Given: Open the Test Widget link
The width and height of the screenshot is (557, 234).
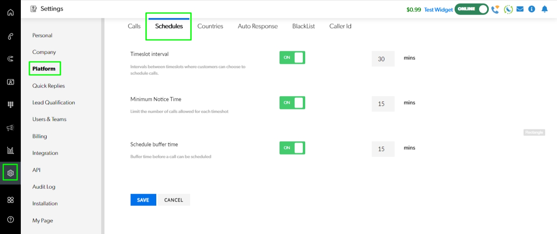Looking at the screenshot, I should point(438,10).
